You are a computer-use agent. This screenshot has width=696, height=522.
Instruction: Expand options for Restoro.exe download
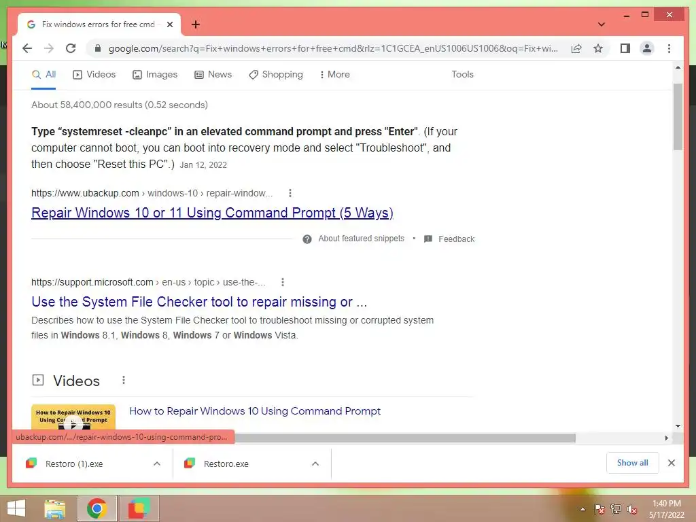tap(315, 464)
